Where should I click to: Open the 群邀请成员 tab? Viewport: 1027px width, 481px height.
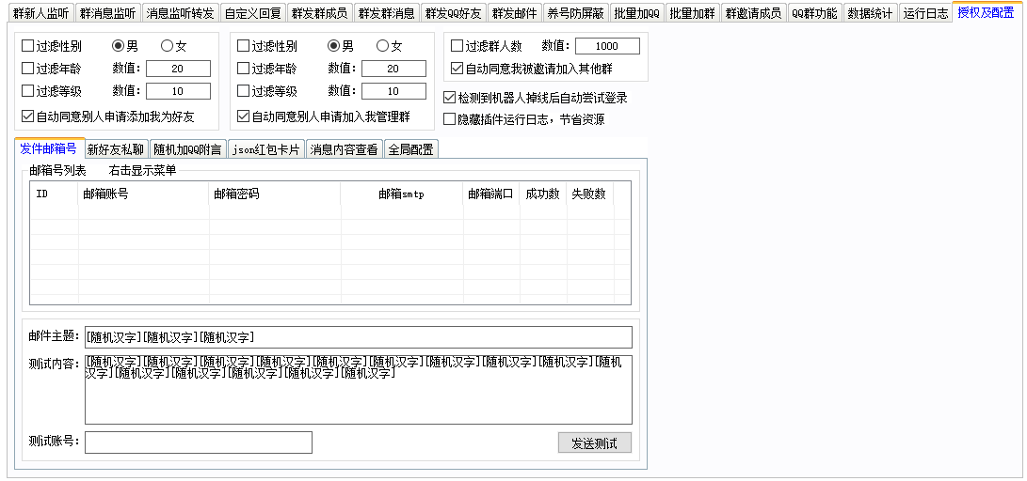(x=753, y=13)
